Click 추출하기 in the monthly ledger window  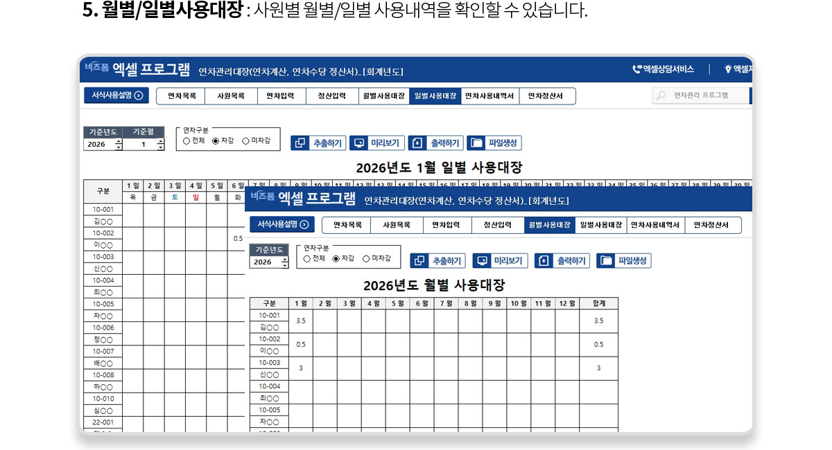point(438,261)
